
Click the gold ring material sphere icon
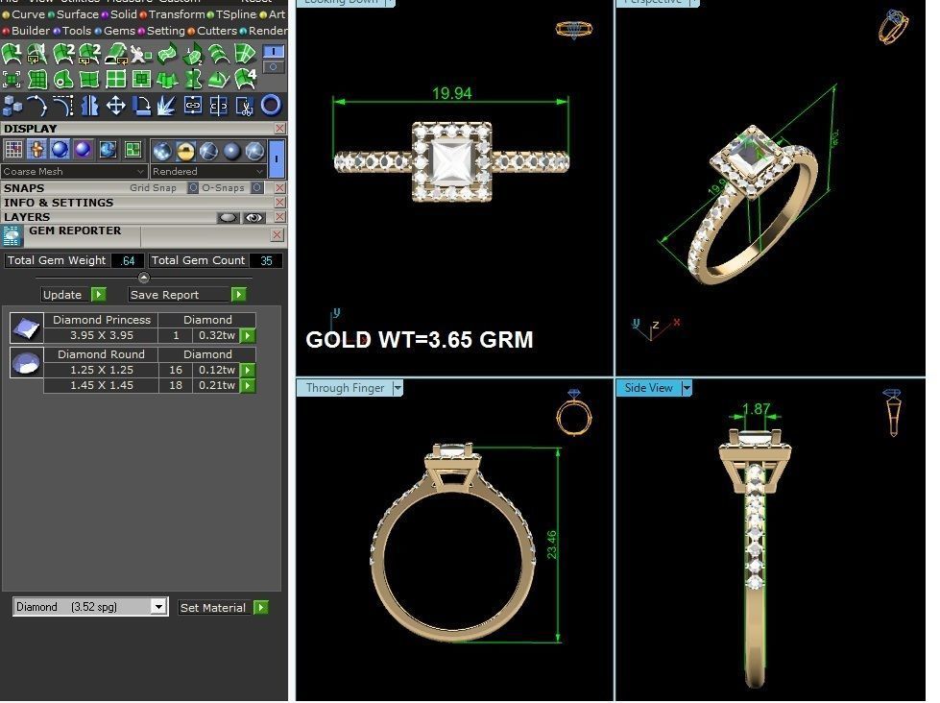click(185, 151)
